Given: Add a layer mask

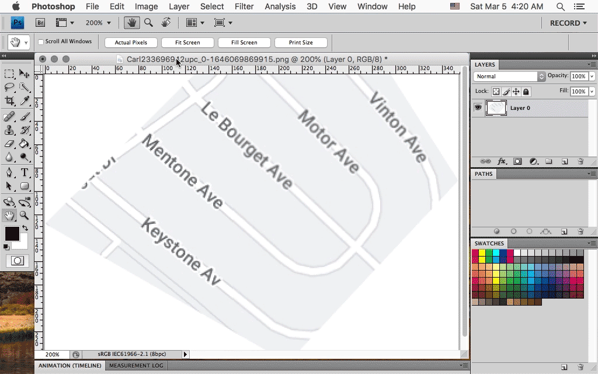Looking at the screenshot, I should [517, 161].
